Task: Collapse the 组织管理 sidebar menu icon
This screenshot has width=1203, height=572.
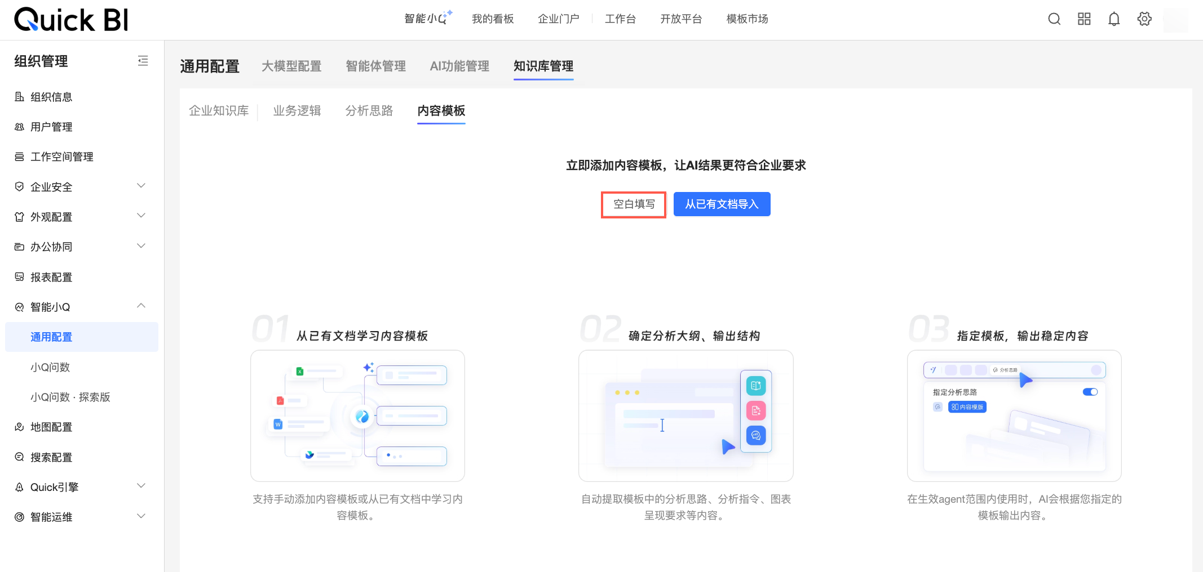Action: (143, 61)
